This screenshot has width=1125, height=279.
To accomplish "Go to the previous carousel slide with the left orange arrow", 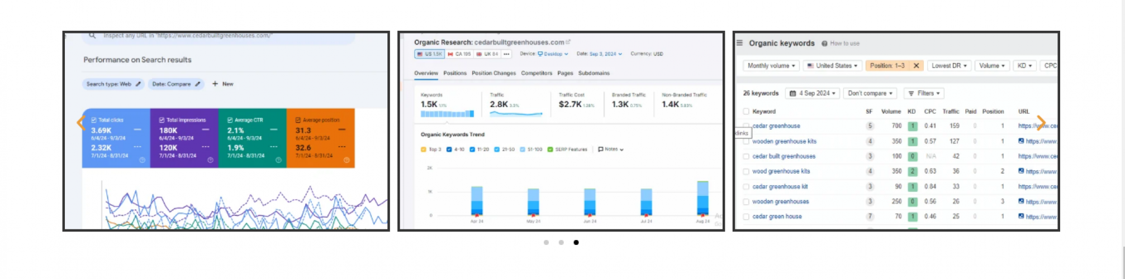I will click(x=80, y=123).
